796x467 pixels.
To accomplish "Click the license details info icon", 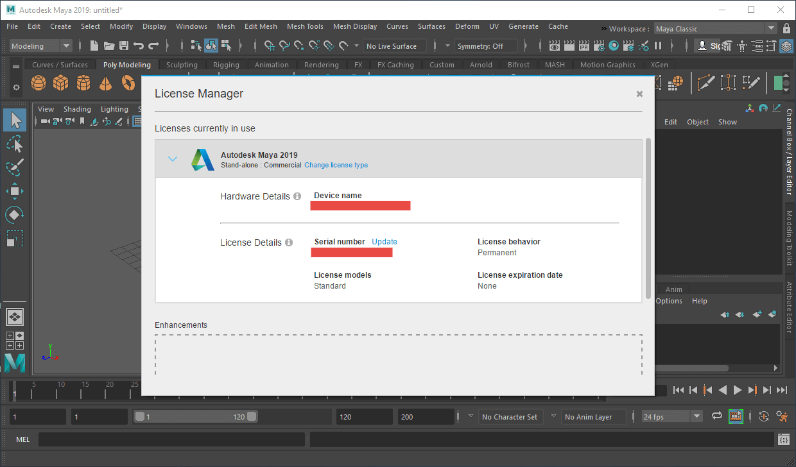I will point(289,242).
